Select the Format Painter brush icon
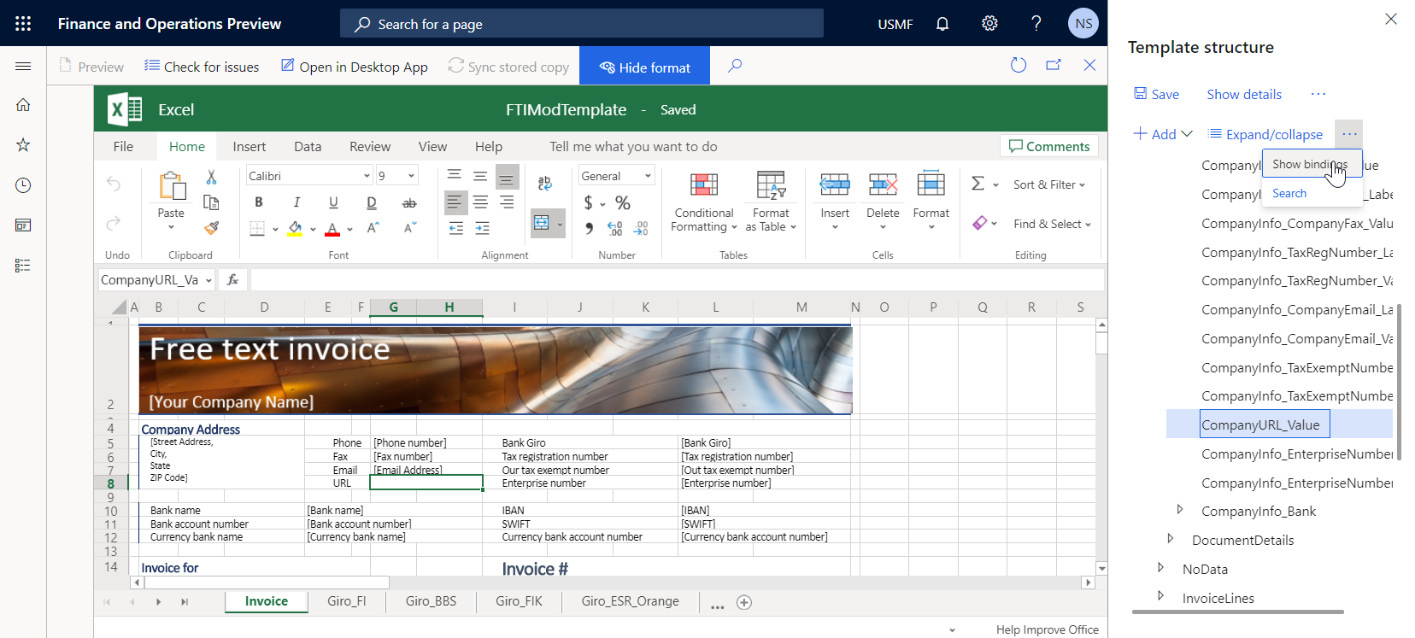Screen dimensions: 1415x638 211,227
